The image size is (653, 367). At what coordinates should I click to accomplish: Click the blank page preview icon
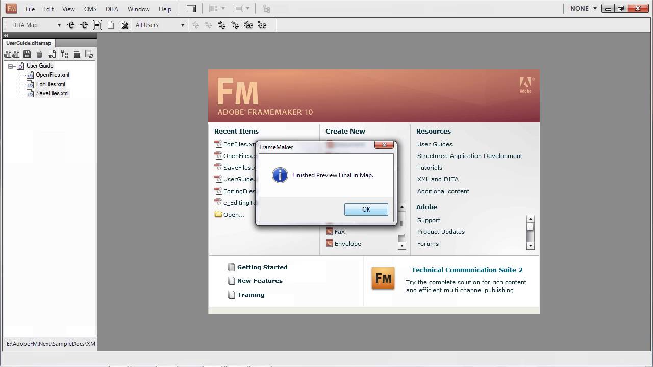click(111, 25)
